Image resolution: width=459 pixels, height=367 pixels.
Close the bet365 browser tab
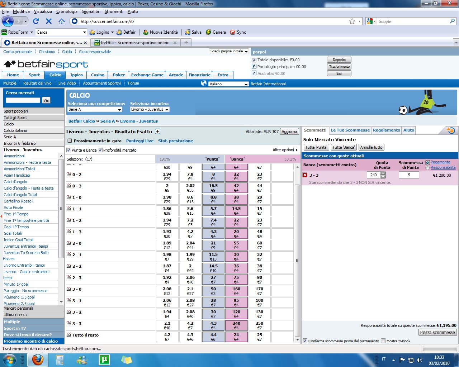175,43
